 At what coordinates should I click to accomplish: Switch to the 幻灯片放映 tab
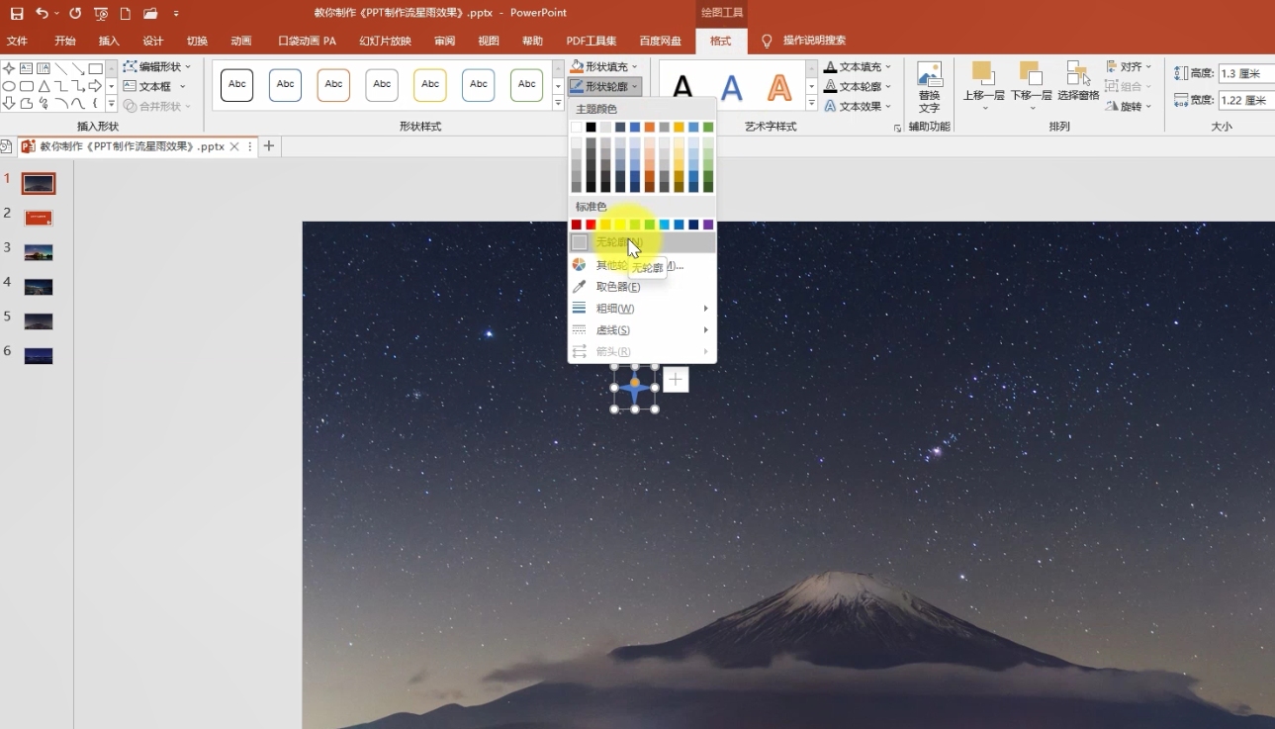[385, 41]
